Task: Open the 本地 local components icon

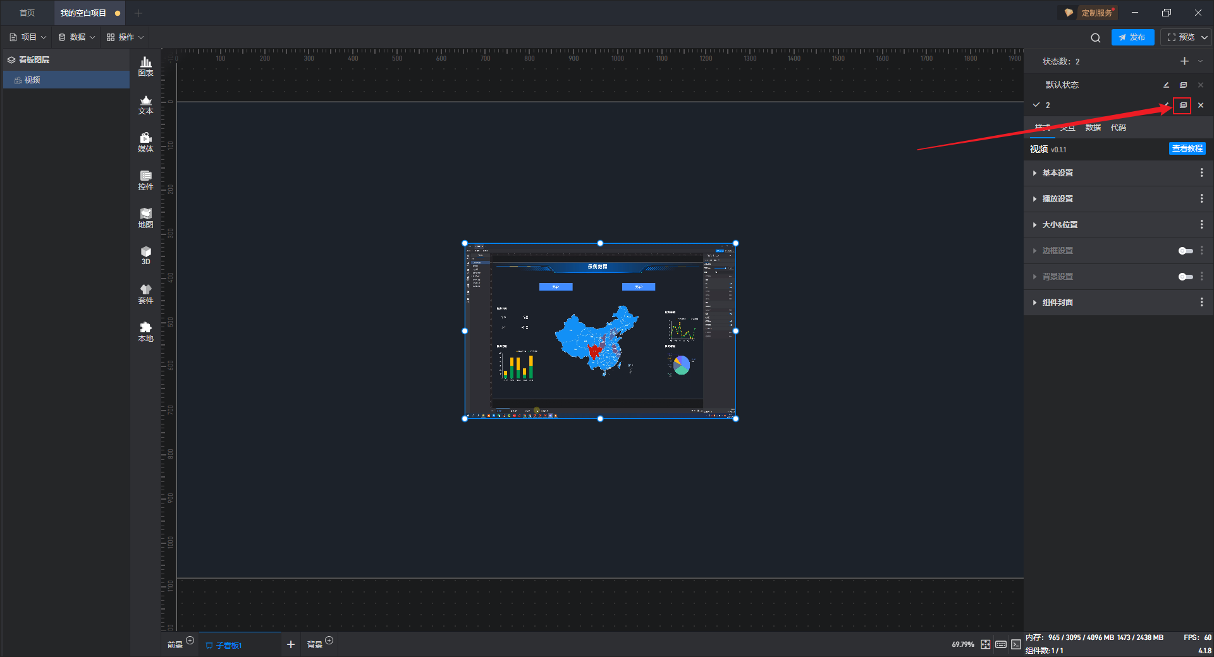Action: (x=145, y=332)
